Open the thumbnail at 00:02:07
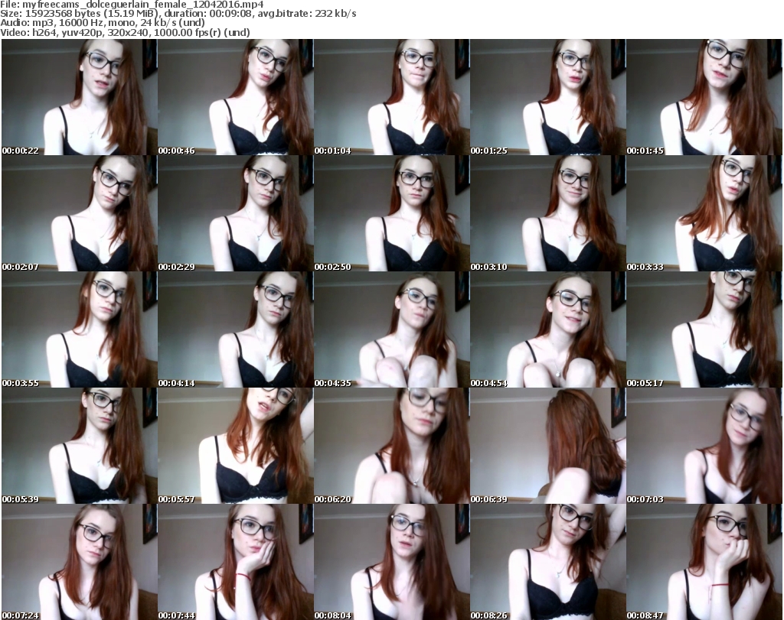Viewport: 784px width, 620px height. [80, 213]
